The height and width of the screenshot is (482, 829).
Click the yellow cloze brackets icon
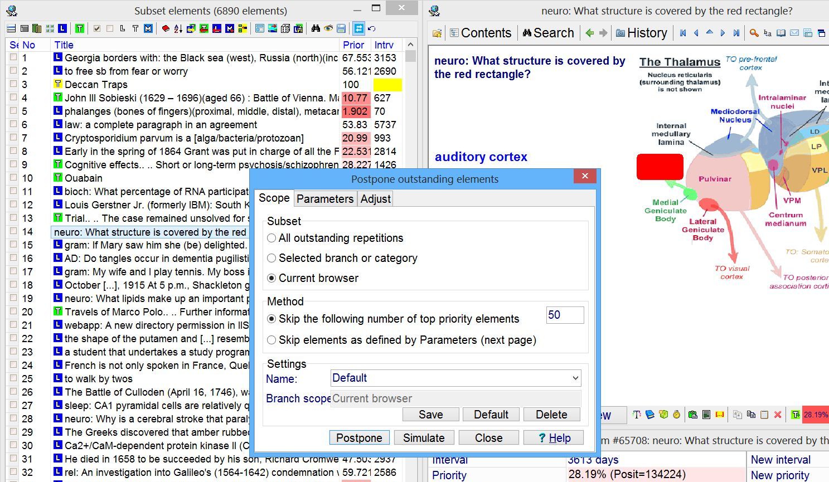[720, 415]
